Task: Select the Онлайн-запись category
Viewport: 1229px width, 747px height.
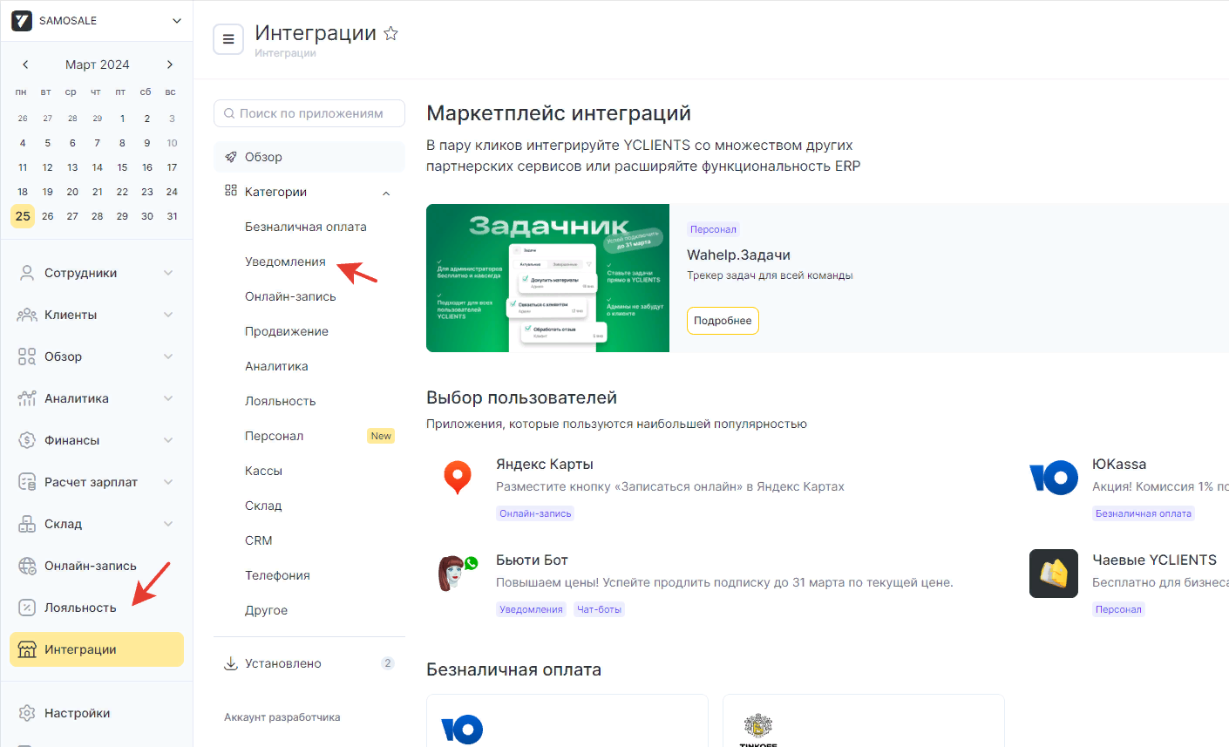Action: click(290, 296)
